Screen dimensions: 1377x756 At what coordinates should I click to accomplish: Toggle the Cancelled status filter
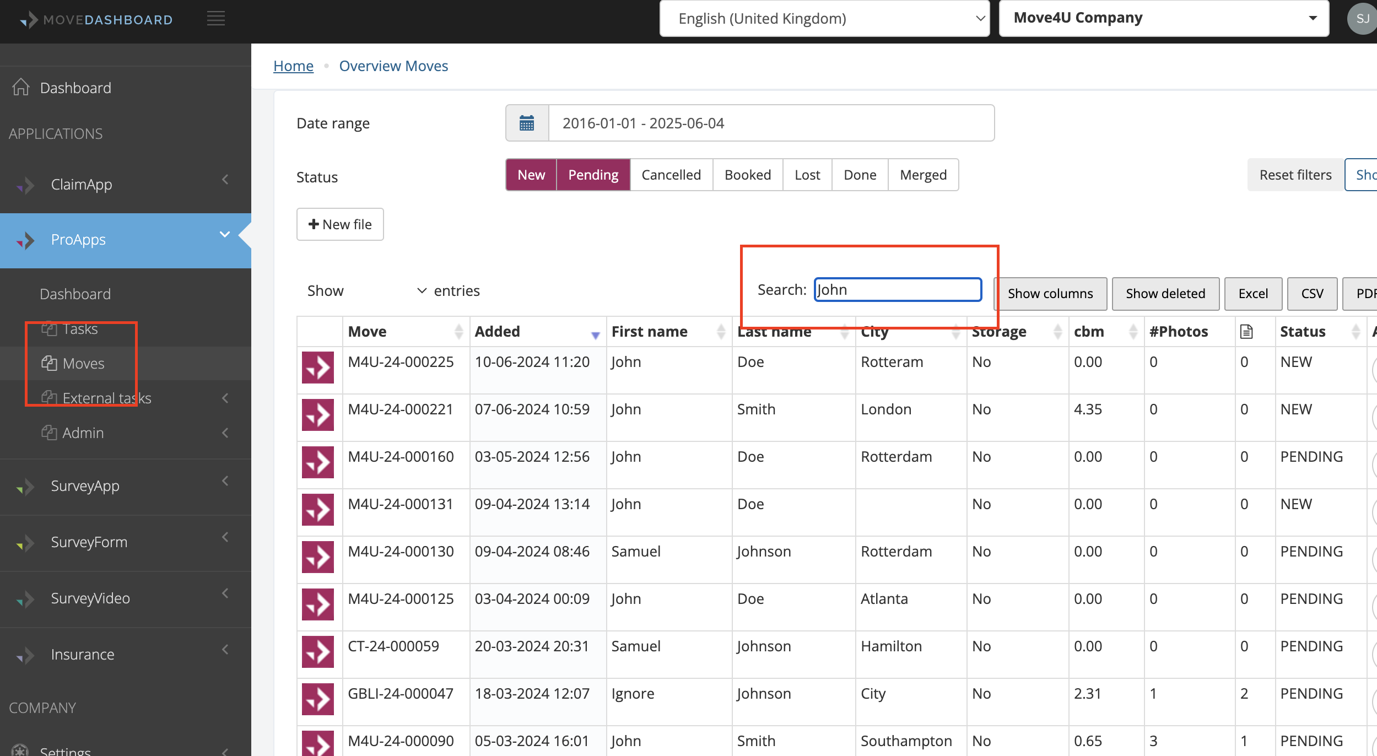671,175
